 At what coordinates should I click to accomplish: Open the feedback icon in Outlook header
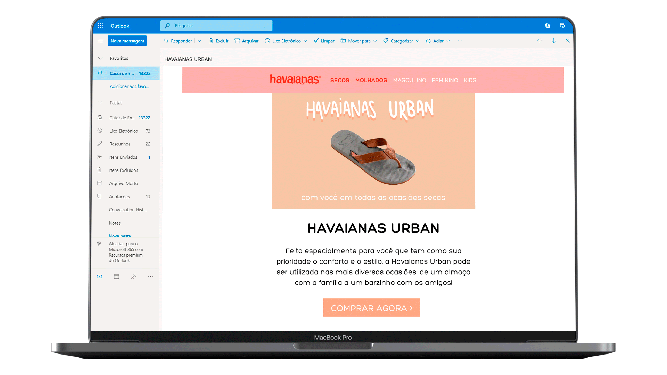pyautogui.click(x=562, y=26)
